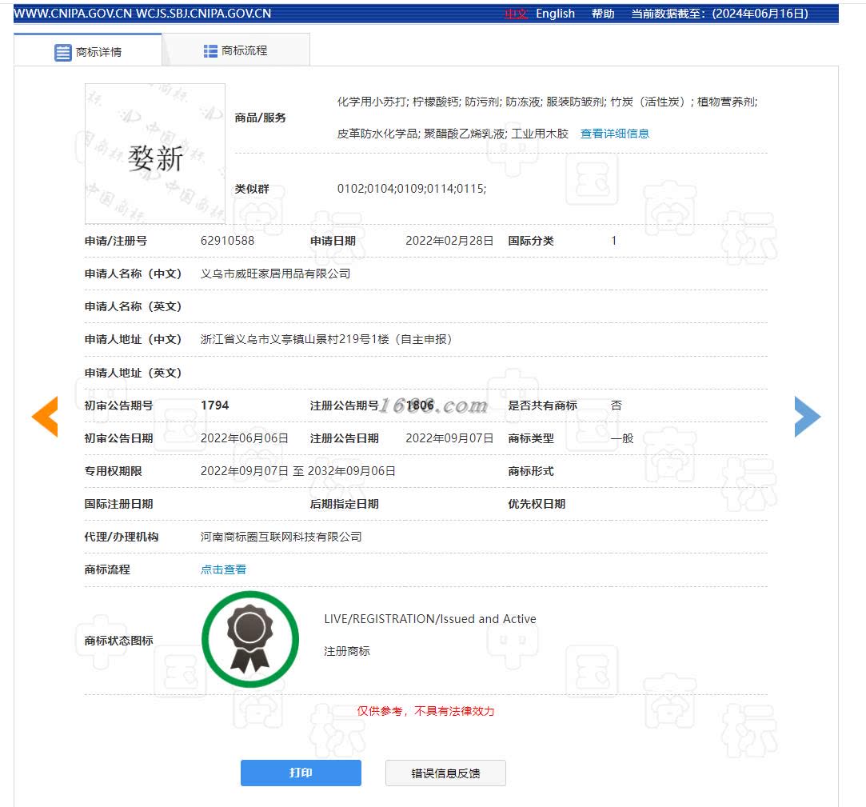Go to next trademark with blue right arrow
The width and height of the screenshot is (866, 807).
coord(808,417)
